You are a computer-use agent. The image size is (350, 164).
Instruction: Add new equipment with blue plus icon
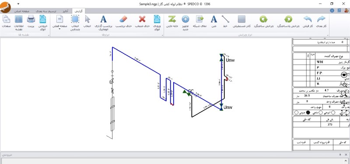[x=185, y=19]
